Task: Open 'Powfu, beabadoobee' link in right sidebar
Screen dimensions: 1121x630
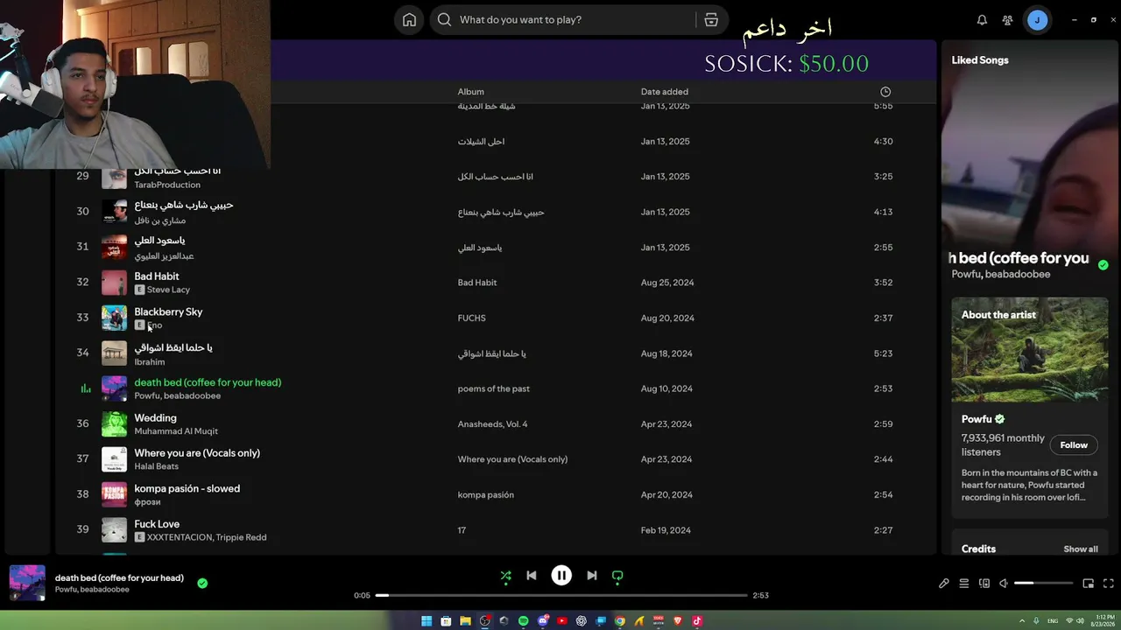Action: coord(1001,275)
